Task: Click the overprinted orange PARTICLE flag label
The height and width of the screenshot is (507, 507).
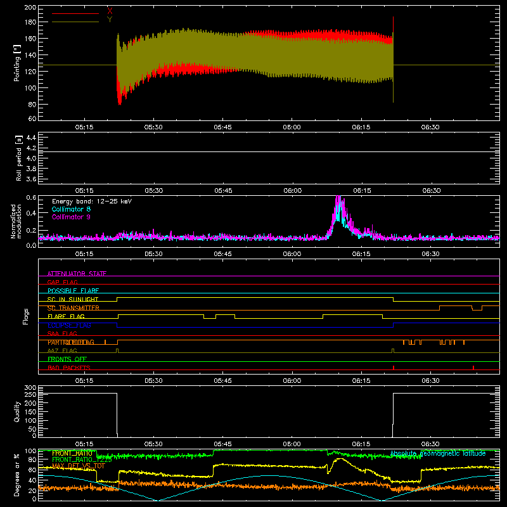Action: pos(71,342)
